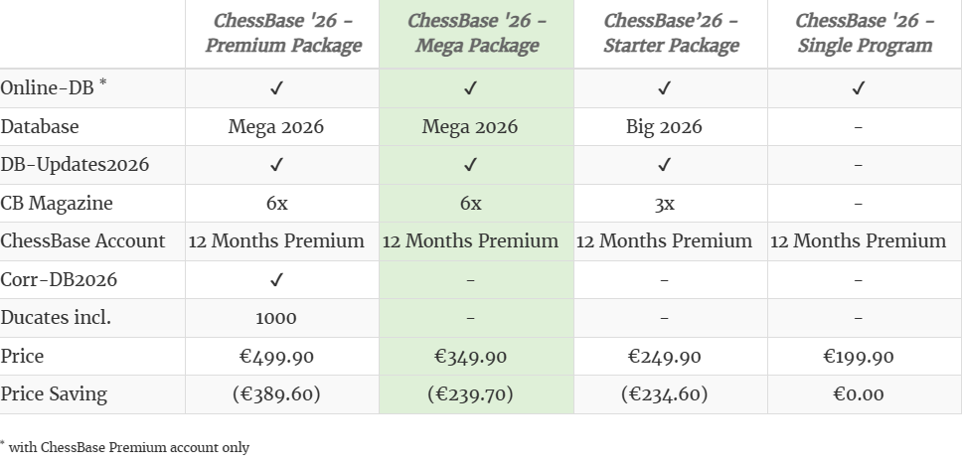The image size is (962, 467).
Task: Click the Online-DB checkmark for Premium Package
Action: pos(276,88)
